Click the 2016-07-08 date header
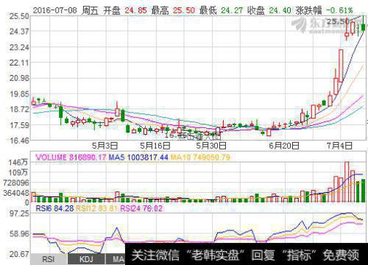The image size is (368, 265). point(54,10)
